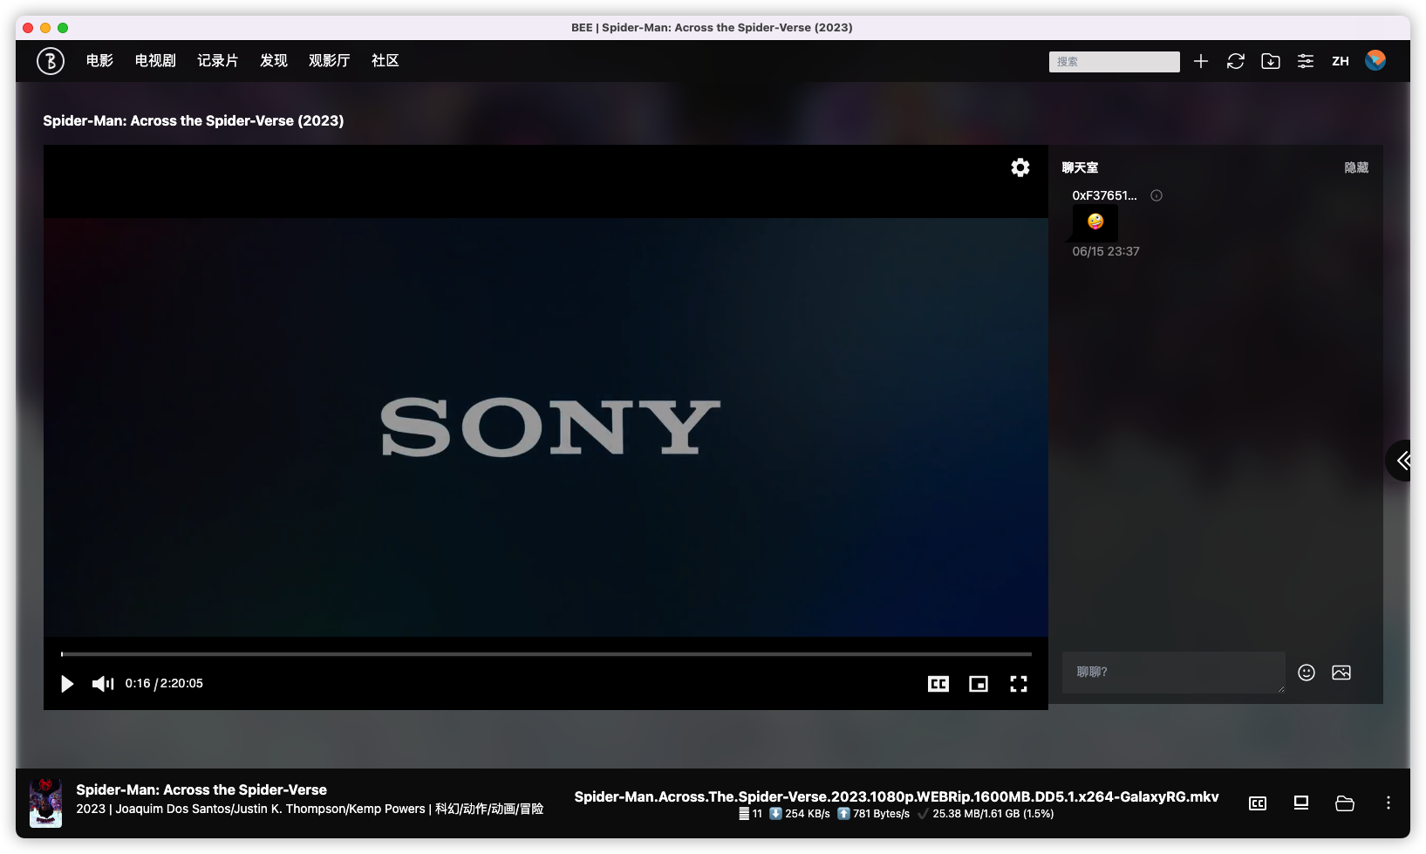1426x854 pixels.
Task: Open the downloads folder icon in header
Action: point(1270,61)
